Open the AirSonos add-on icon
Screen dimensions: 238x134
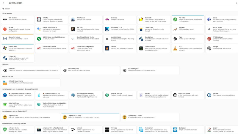(x=107, y=130)
